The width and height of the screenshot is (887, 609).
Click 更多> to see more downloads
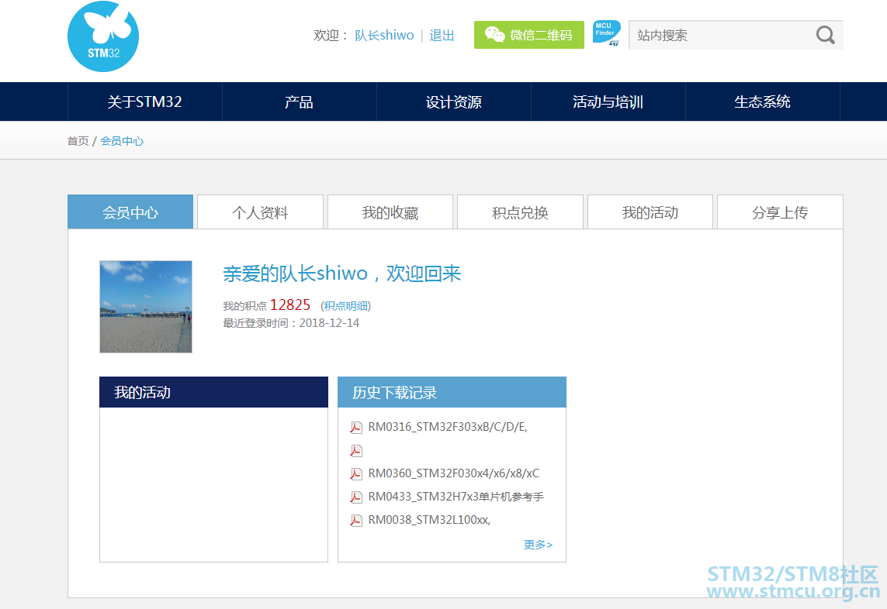538,545
